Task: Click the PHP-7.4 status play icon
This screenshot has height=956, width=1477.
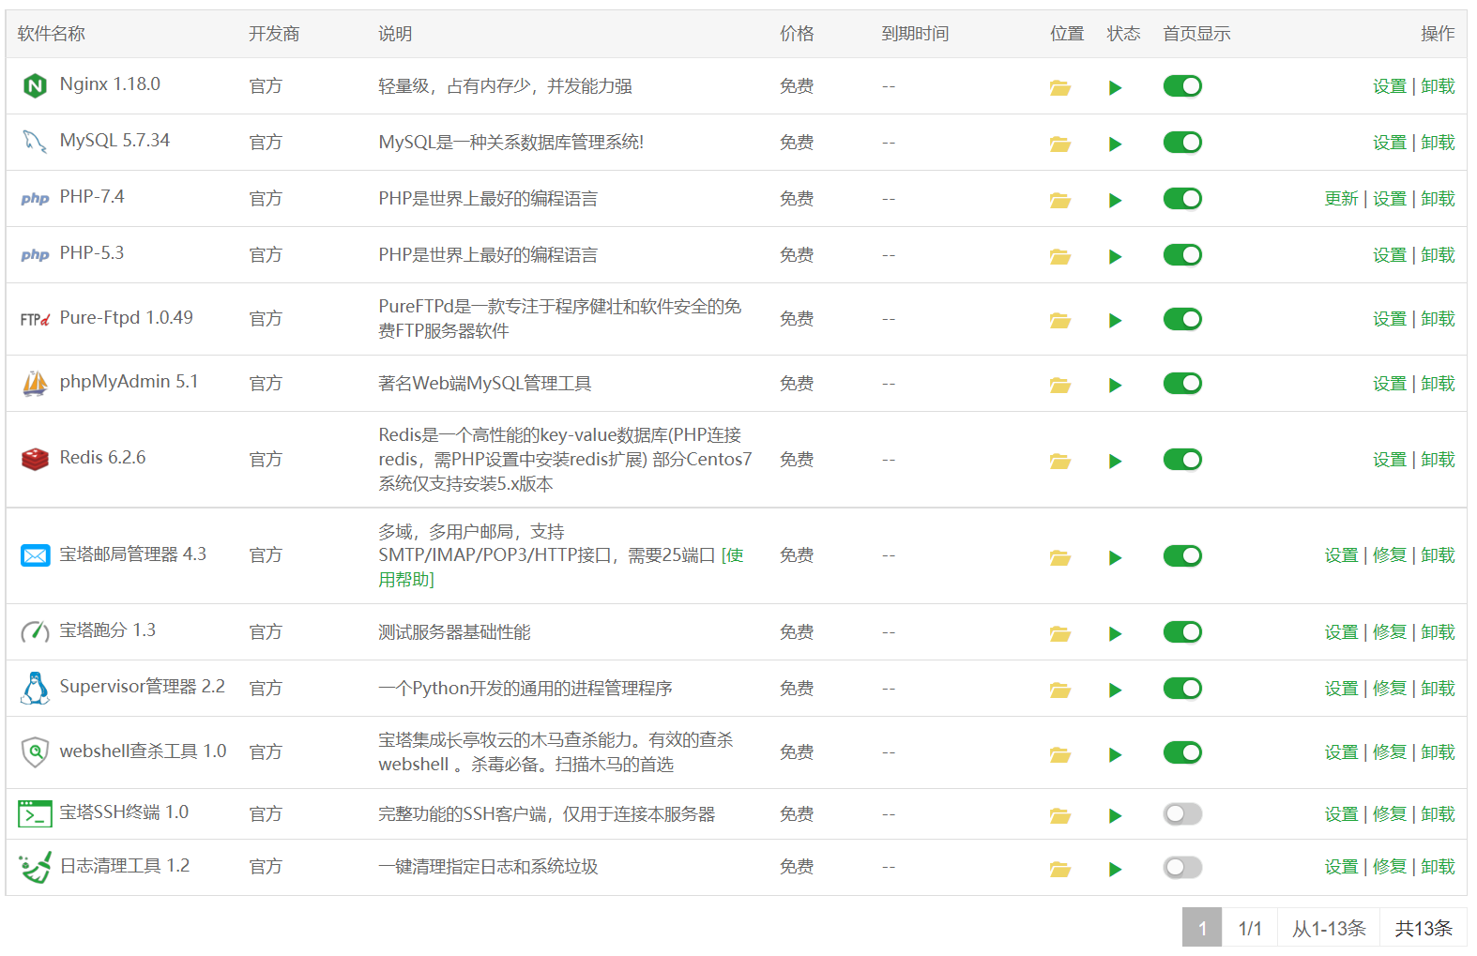Action: [1115, 200]
